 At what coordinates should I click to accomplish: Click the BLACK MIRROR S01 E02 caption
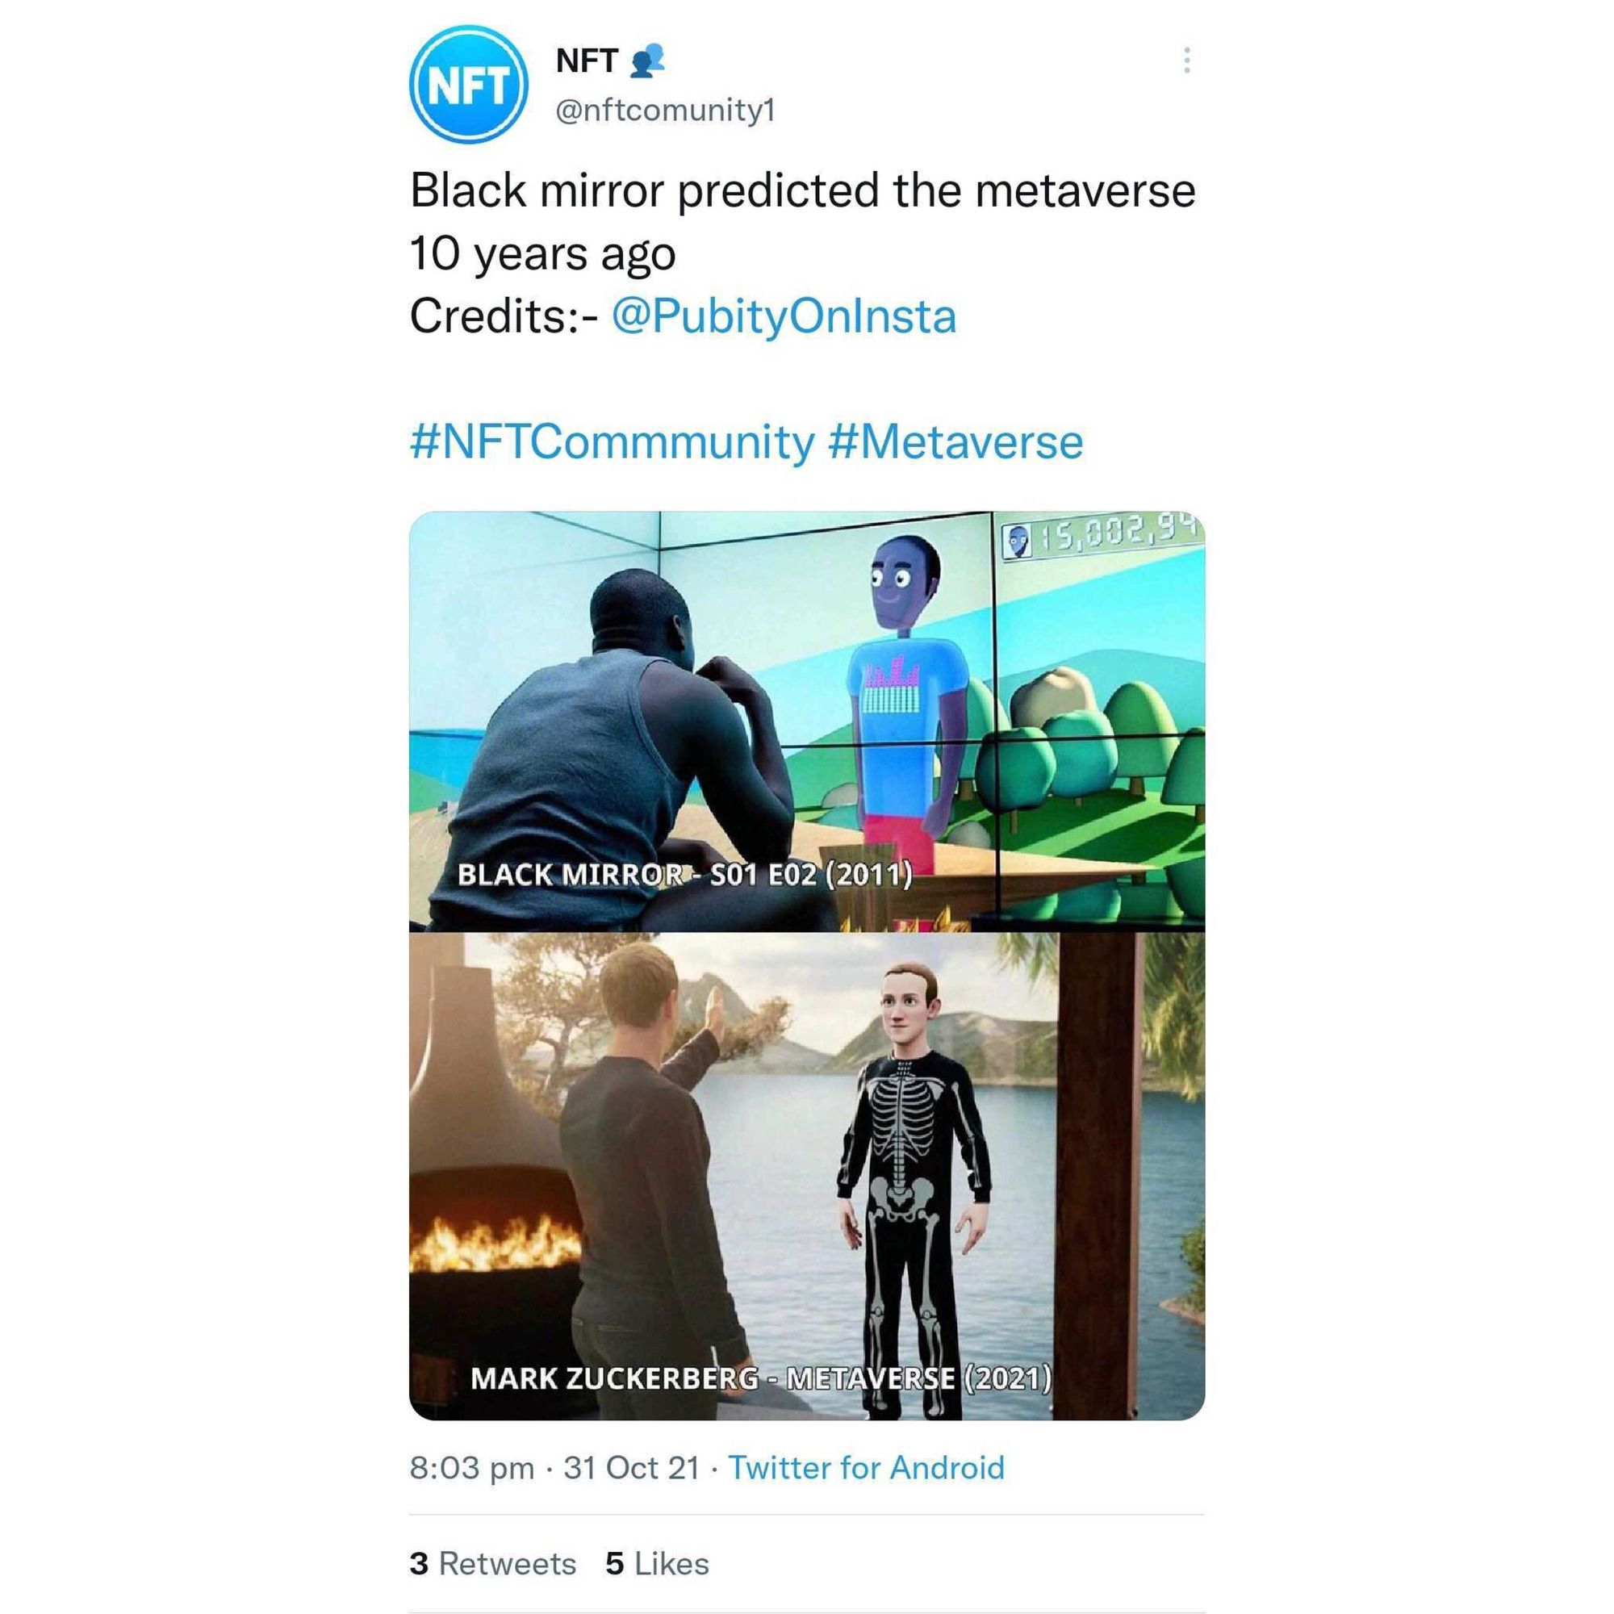(684, 875)
